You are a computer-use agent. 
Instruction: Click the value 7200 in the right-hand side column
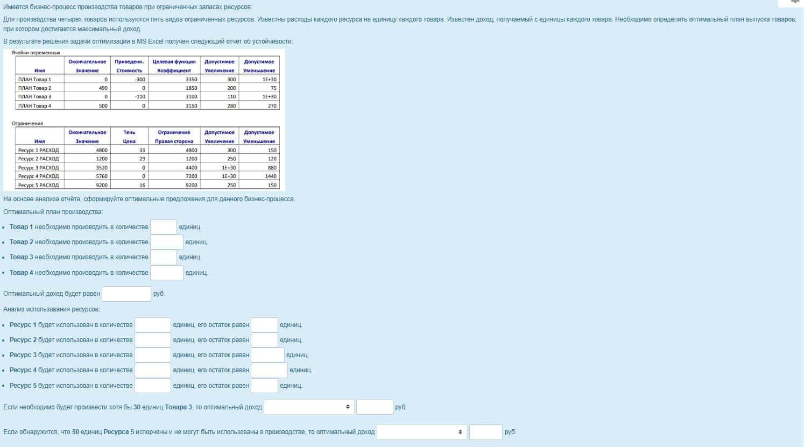(x=192, y=176)
